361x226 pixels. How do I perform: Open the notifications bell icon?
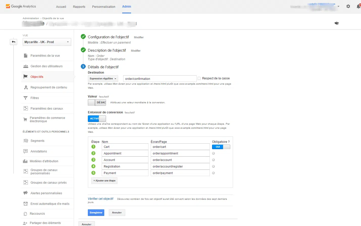point(358,7)
